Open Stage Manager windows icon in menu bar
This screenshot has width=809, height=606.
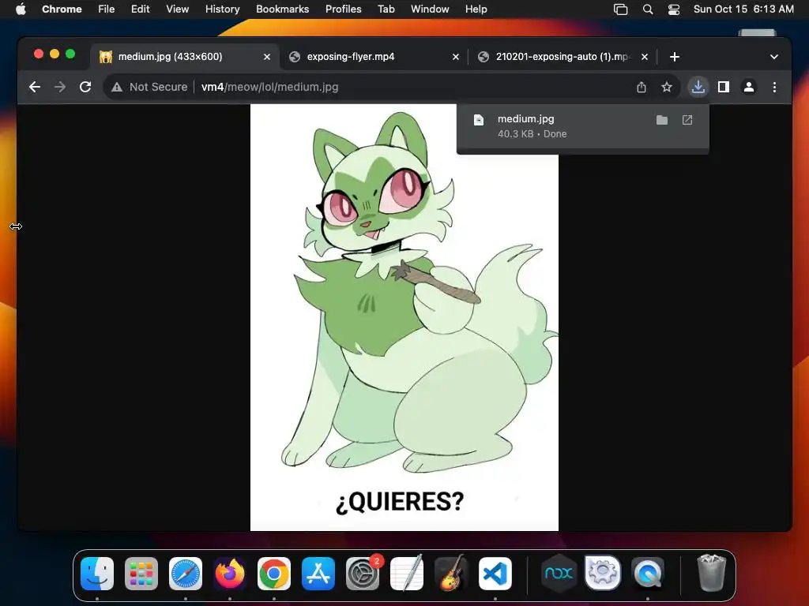(621, 9)
